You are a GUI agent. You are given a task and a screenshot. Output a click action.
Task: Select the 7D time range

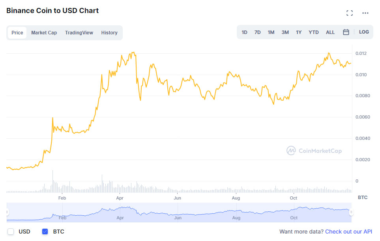(257, 32)
